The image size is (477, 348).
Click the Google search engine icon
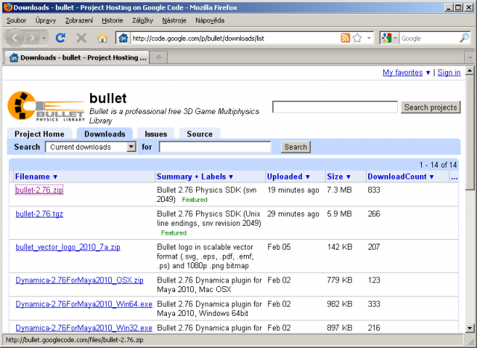[386, 38]
